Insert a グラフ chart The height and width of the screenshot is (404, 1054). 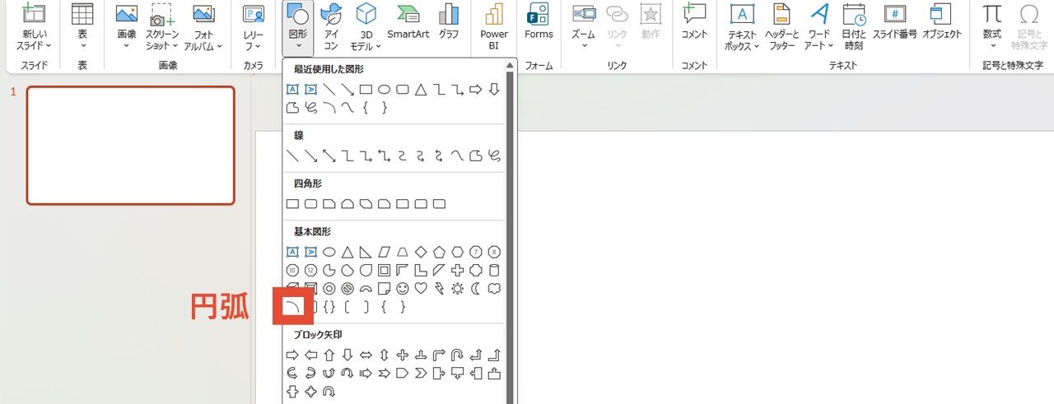pyautogui.click(x=449, y=23)
